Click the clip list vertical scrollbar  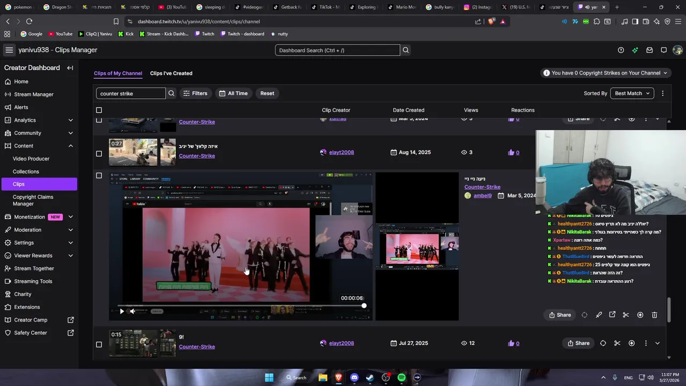[x=668, y=310]
